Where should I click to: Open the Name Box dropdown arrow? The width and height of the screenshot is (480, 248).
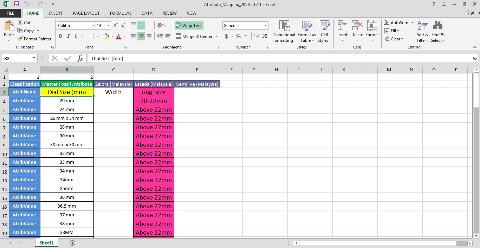(34, 58)
